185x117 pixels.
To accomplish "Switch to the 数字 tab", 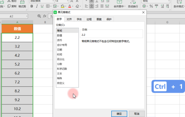I will tap(59, 19).
